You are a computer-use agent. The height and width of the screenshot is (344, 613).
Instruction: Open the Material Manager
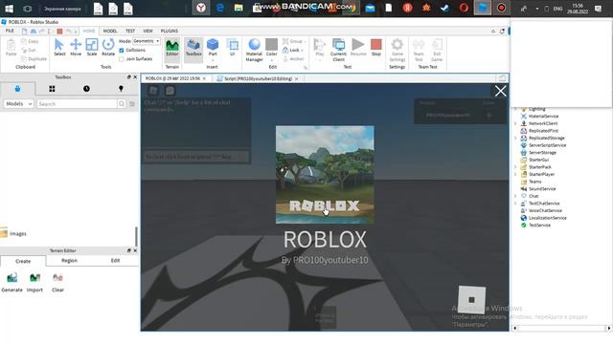click(254, 50)
